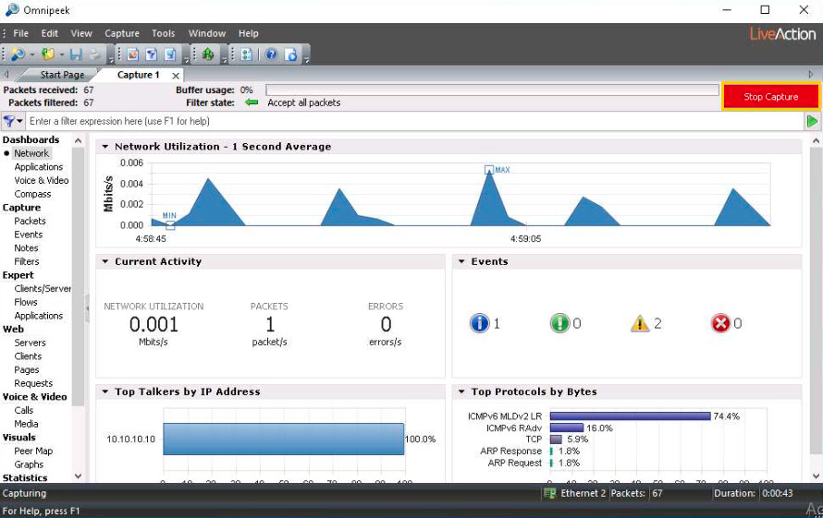
Task: Click the filter funnel icon beside filter bar
Action: tap(9, 121)
